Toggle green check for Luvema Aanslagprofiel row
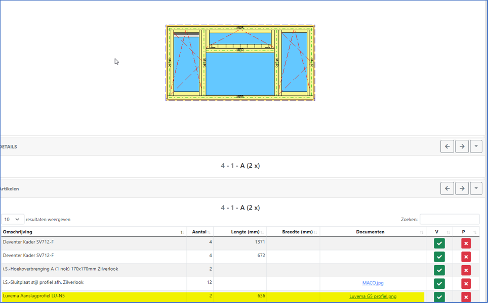The image size is (488, 303). (439, 297)
